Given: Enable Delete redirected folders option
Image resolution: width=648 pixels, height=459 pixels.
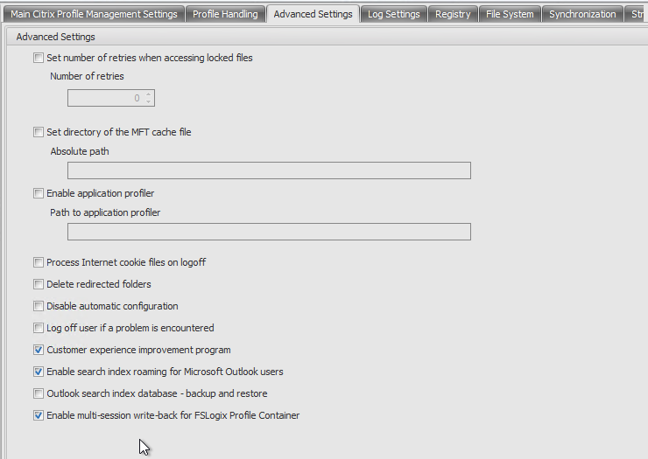Looking at the screenshot, I should pos(39,284).
